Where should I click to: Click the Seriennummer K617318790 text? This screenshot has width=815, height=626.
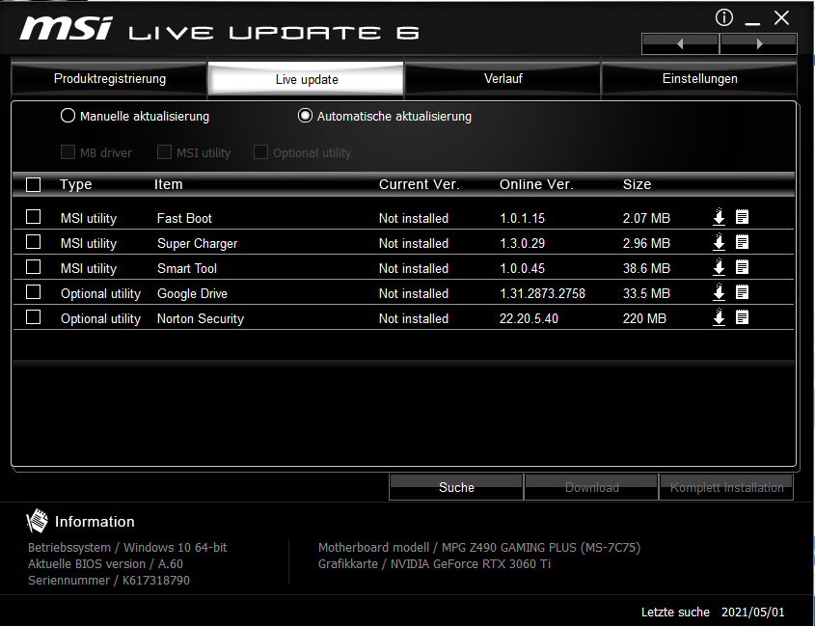point(109,581)
